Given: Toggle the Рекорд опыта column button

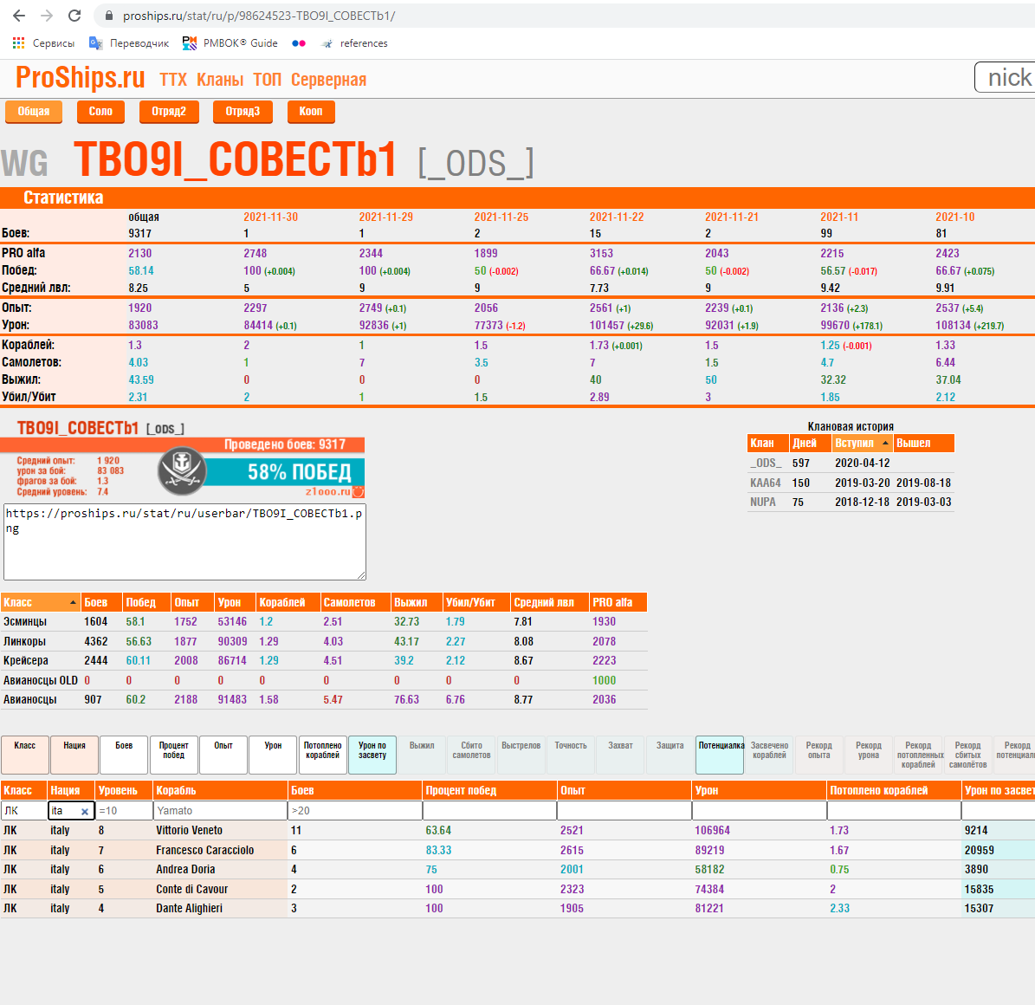Looking at the screenshot, I should pos(819,755).
